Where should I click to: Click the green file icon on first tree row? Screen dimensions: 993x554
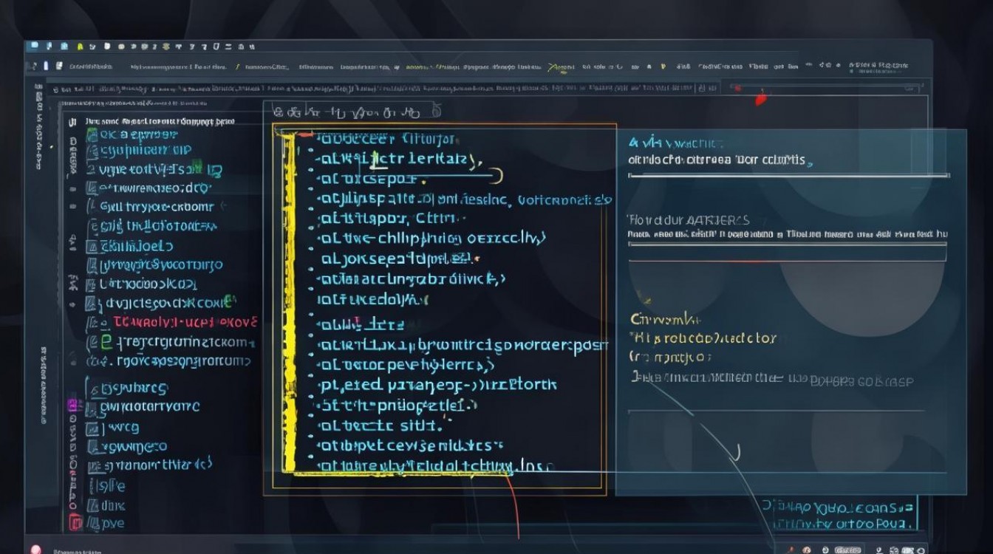click(92, 134)
